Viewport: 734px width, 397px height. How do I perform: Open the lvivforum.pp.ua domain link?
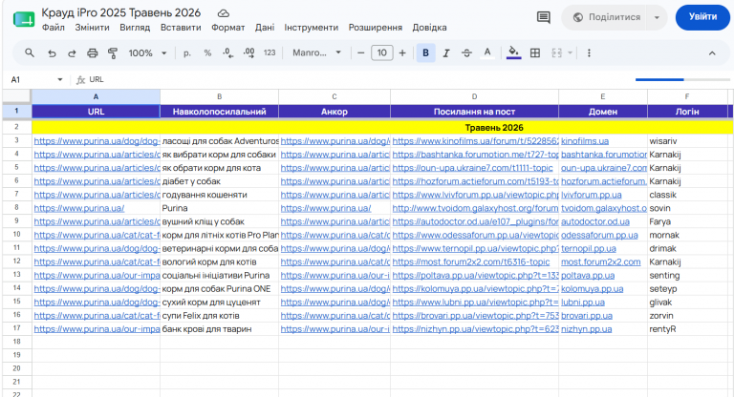(592, 195)
